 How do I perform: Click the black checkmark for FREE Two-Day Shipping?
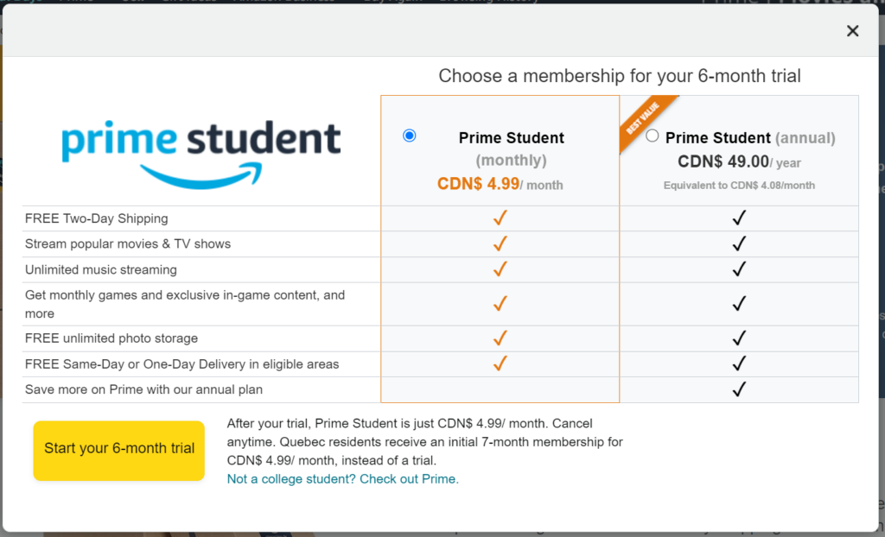pos(739,218)
